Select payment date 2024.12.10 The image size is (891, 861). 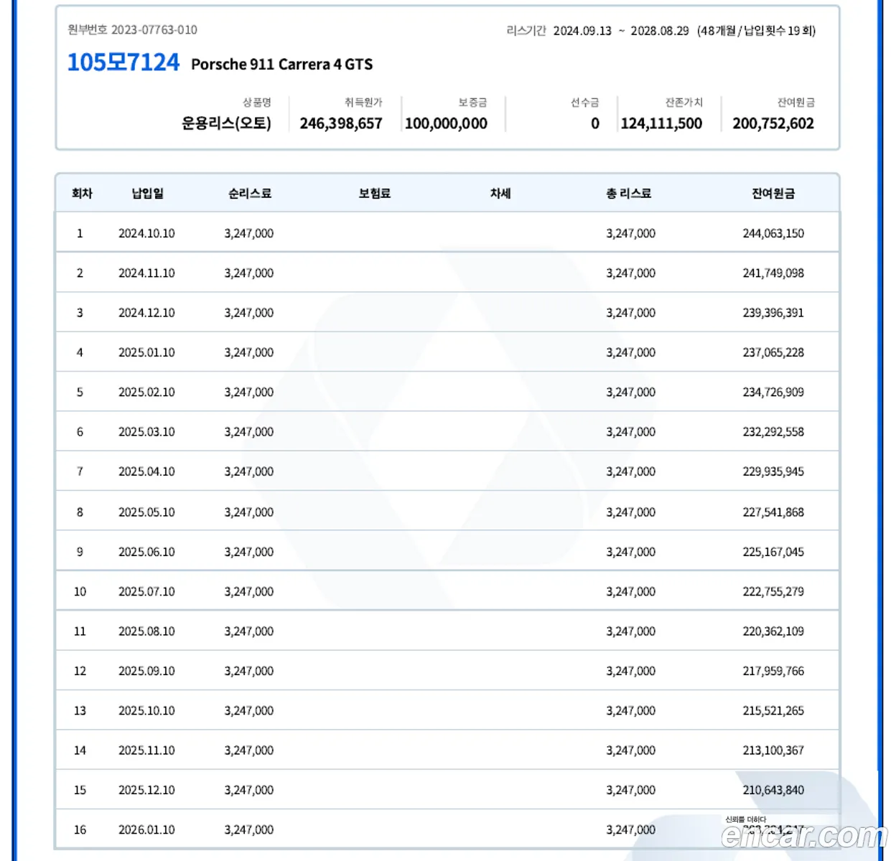pos(146,313)
